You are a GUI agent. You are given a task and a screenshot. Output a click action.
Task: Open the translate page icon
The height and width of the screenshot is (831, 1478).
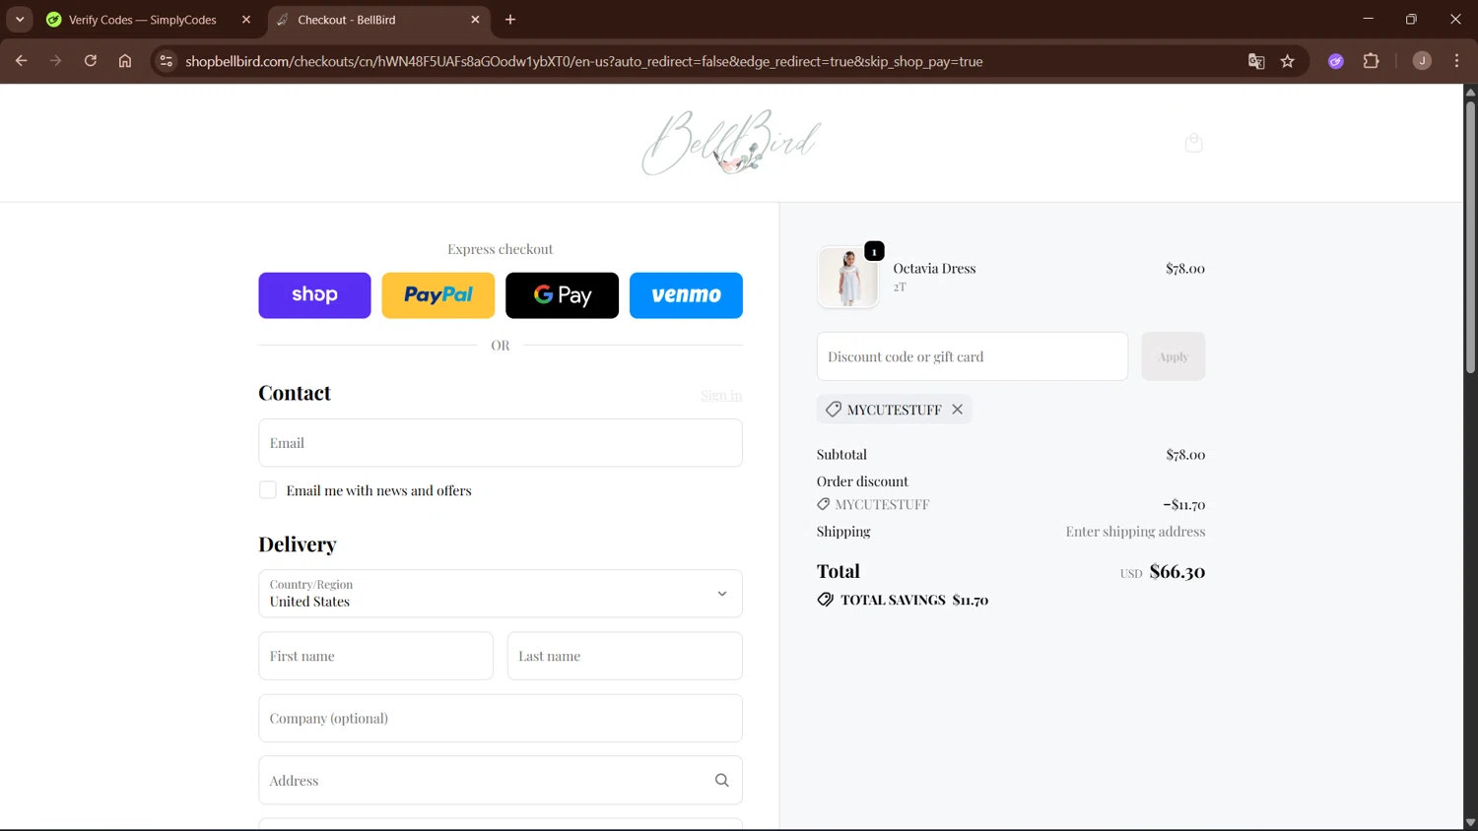tap(1256, 61)
